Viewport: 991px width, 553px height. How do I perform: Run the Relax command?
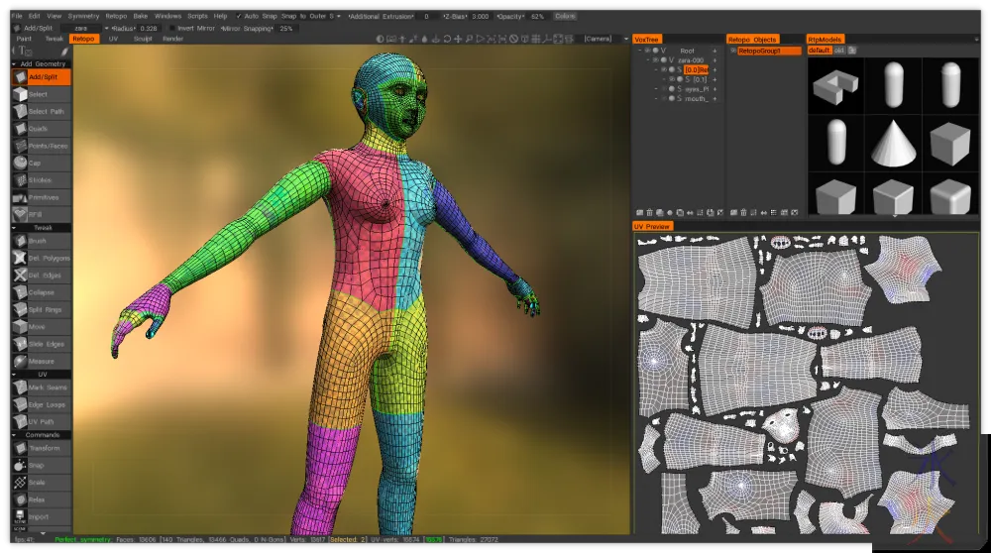(x=41, y=499)
